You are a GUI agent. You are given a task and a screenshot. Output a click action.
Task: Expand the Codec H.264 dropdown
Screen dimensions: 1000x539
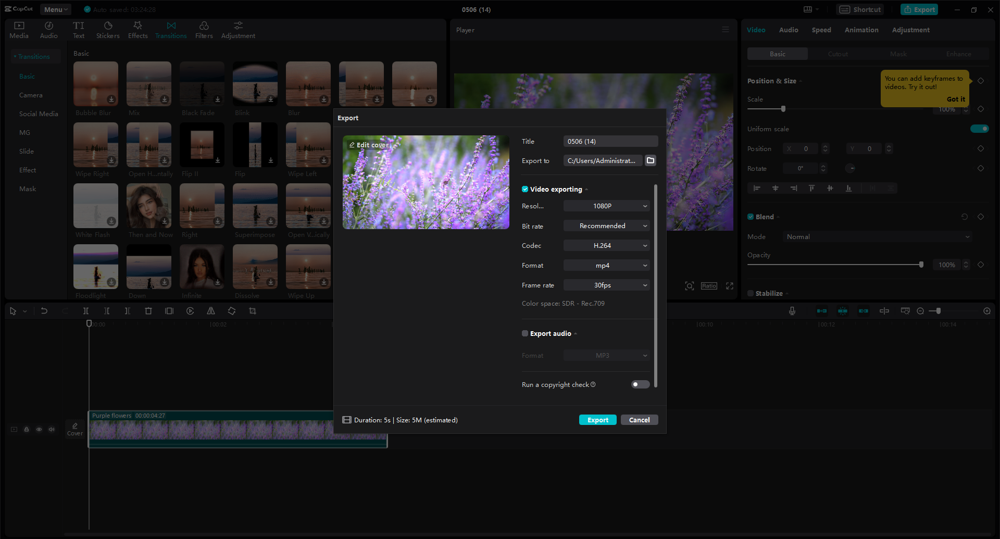click(x=606, y=246)
